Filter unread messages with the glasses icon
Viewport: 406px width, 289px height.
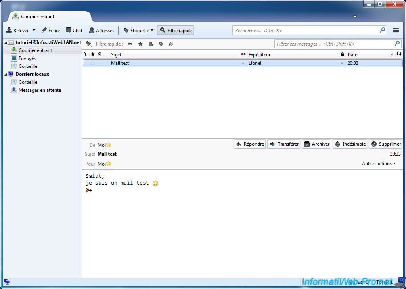[130, 44]
